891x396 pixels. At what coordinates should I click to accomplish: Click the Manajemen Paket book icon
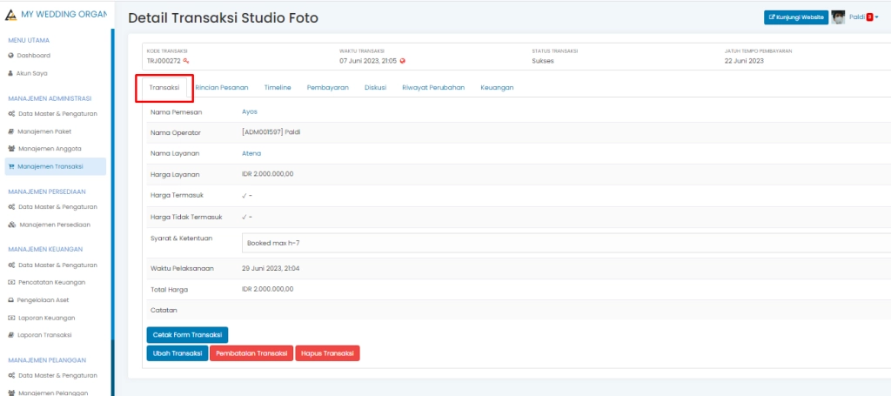pyautogui.click(x=10, y=131)
